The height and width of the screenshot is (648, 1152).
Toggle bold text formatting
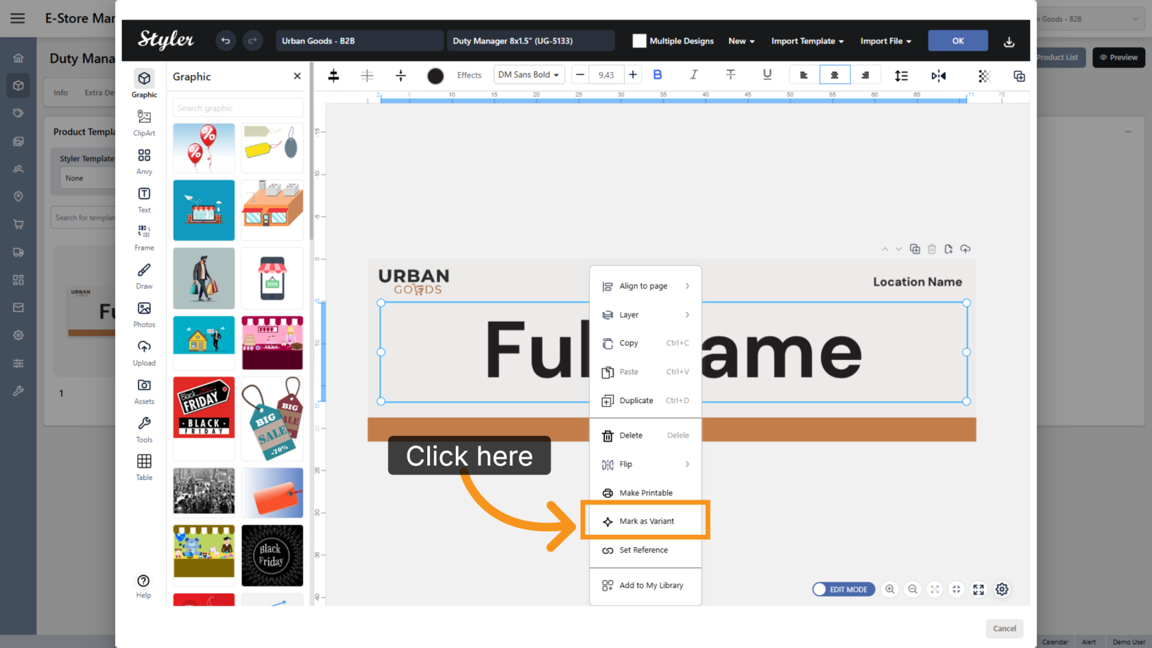[658, 75]
